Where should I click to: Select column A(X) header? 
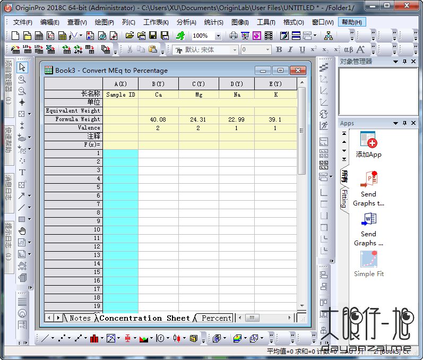tap(120, 84)
